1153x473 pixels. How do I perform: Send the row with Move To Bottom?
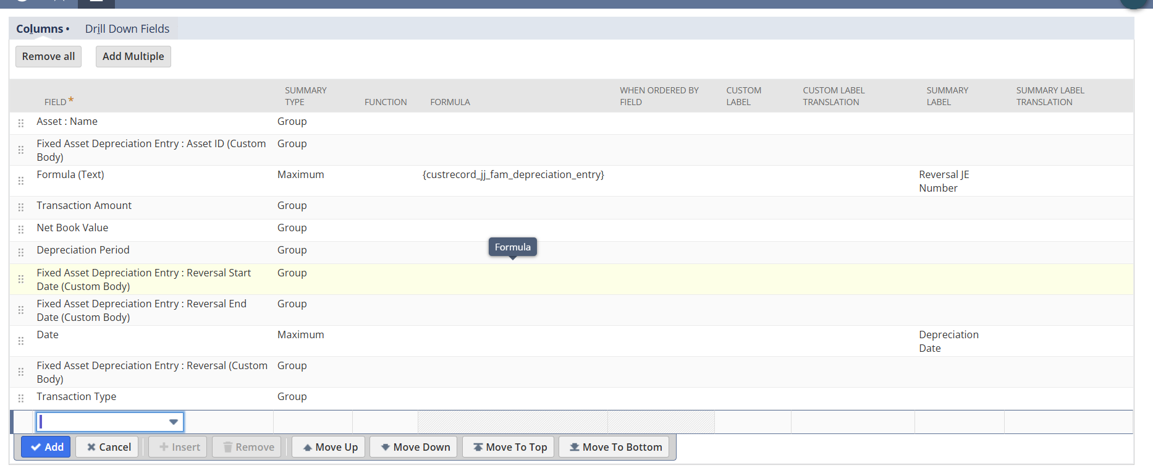[x=614, y=447]
